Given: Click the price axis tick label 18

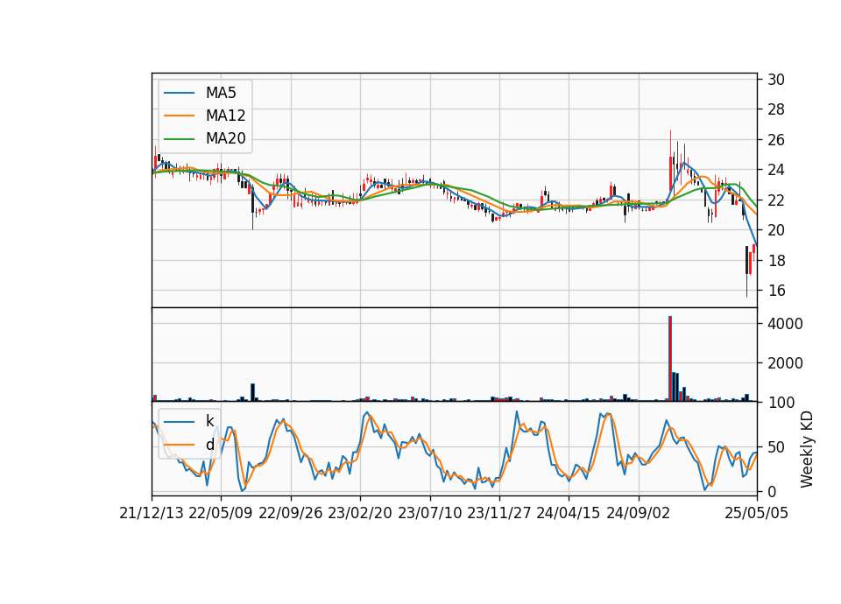Looking at the screenshot, I should pyautogui.click(x=775, y=261).
